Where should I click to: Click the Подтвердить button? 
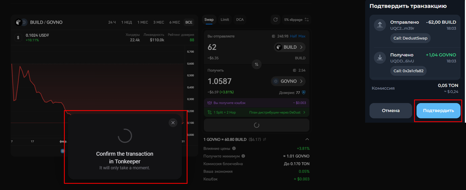pos(438,110)
